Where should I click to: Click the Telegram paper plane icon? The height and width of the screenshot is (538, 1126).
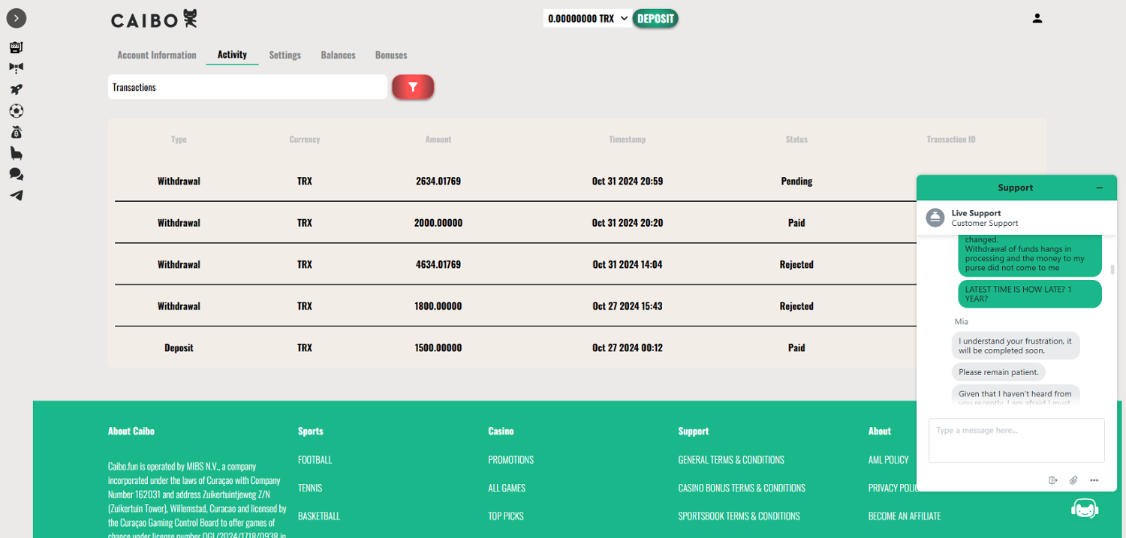pos(16,195)
